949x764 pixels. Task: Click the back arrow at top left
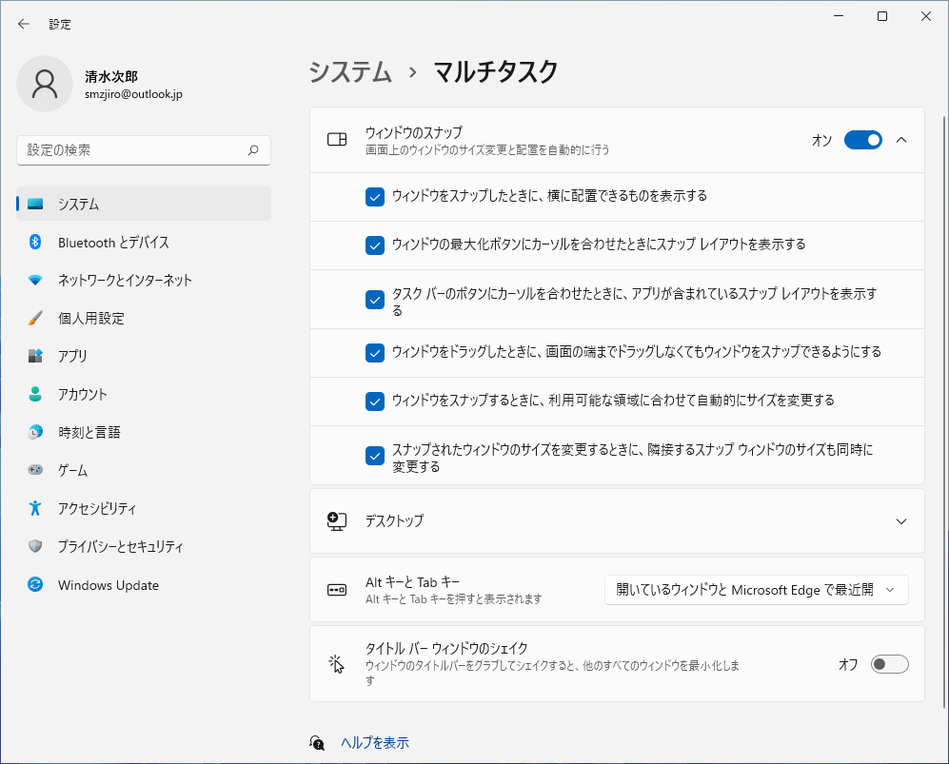tap(23, 23)
